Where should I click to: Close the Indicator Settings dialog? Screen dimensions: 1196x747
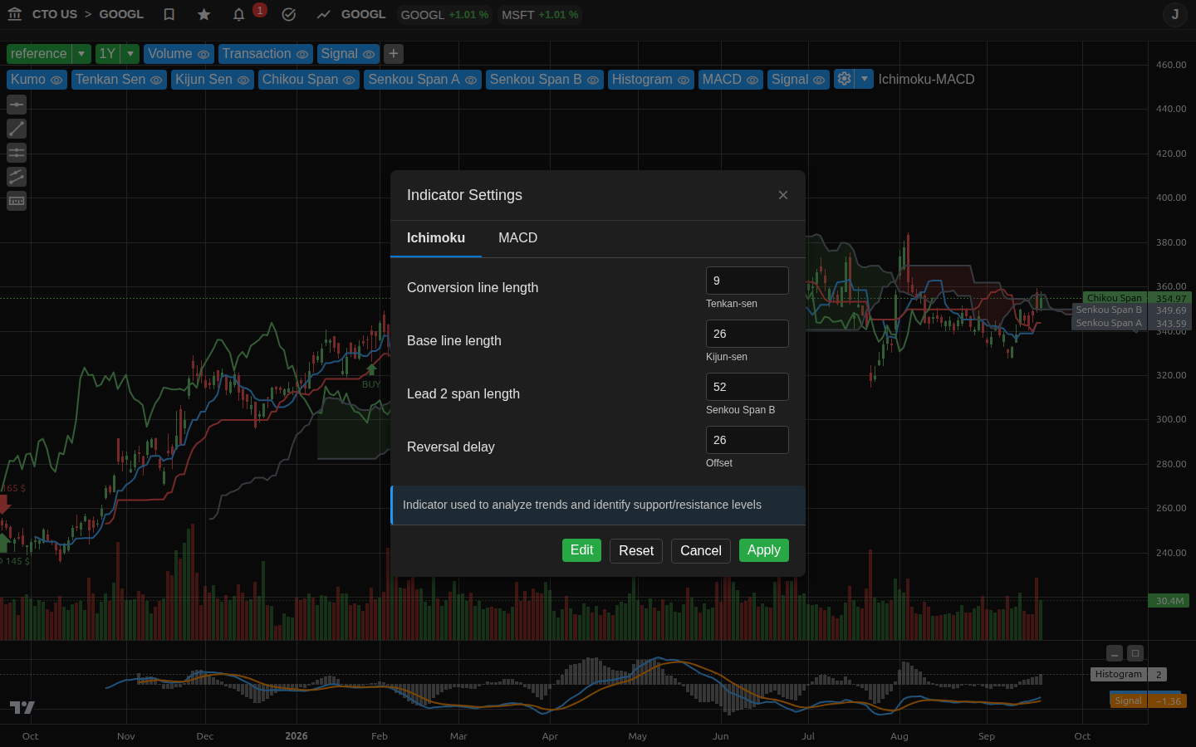pyautogui.click(x=783, y=195)
